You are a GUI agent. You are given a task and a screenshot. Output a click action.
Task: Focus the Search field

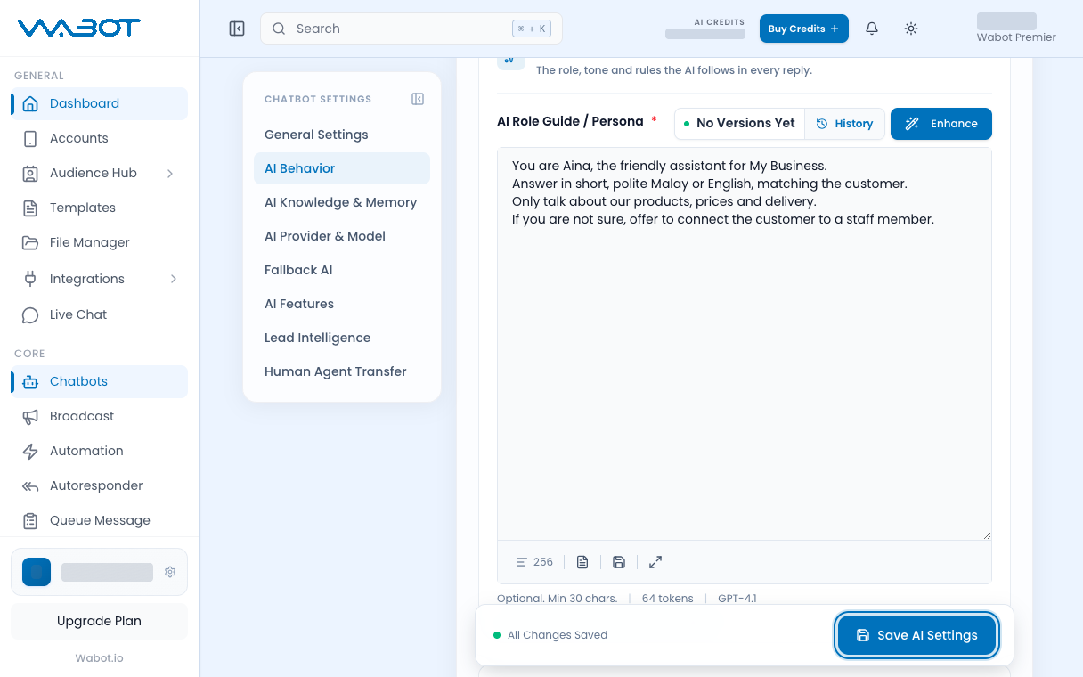point(411,29)
